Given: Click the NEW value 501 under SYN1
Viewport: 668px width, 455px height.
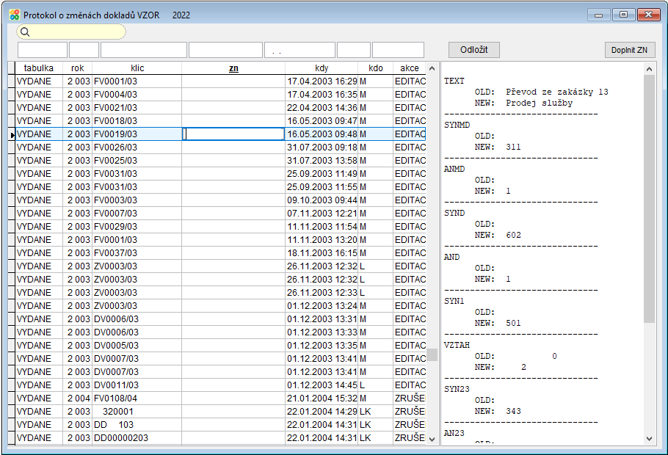Looking at the screenshot, I should tap(513, 324).
